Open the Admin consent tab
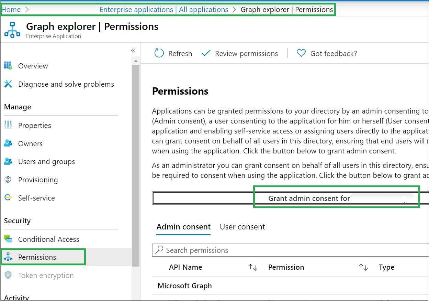This screenshot has width=429, height=301. coord(183,227)
